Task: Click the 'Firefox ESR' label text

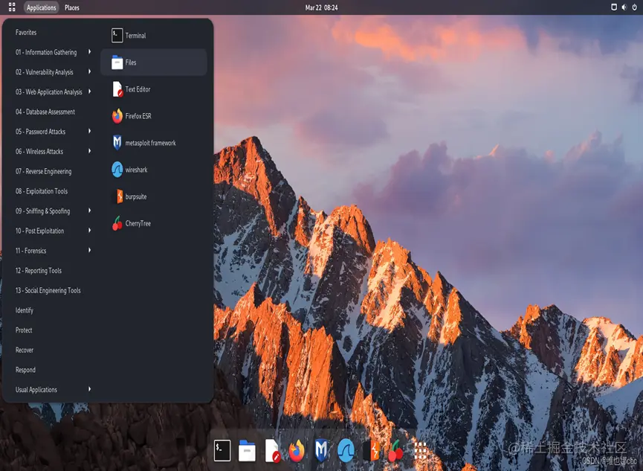Action: (138, 116)
